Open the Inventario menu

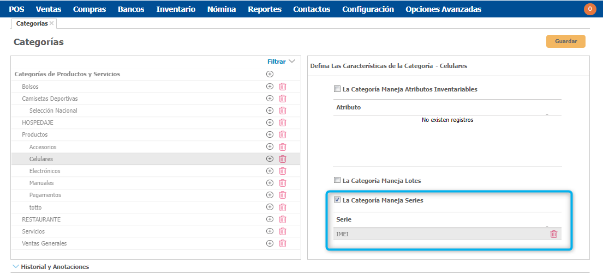tap(176, 9)
